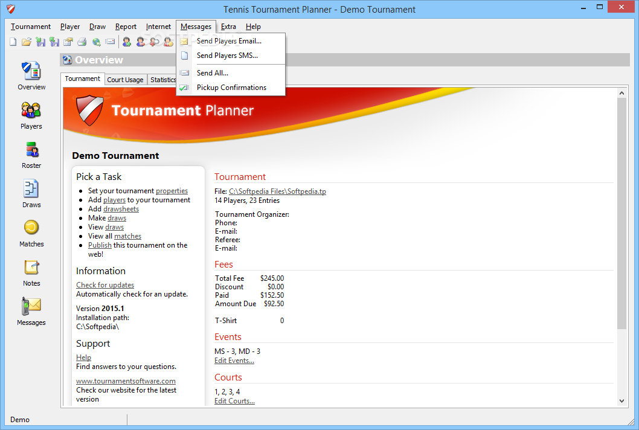Viewport: 639px width, 430px height.
Task: Open Messages sidebar icon
Action: pyautogui.click(x=31, y=306)
